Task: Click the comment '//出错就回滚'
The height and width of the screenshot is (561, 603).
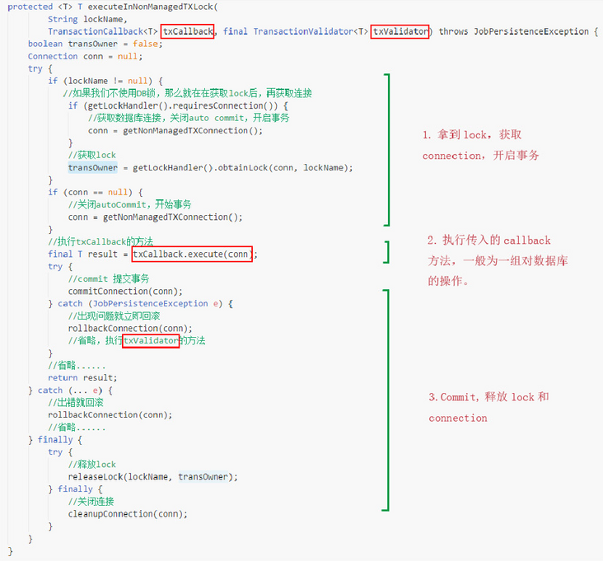Action: click(x=76, y=403)
